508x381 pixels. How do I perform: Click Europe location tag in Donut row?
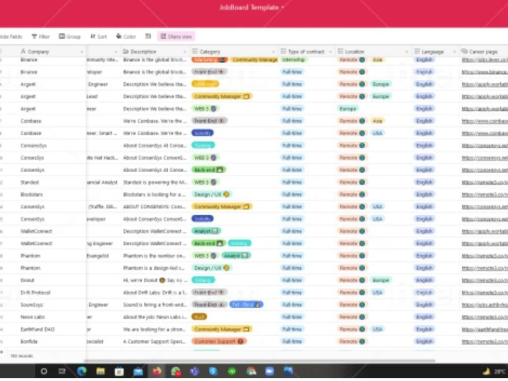tap(380, 280)
